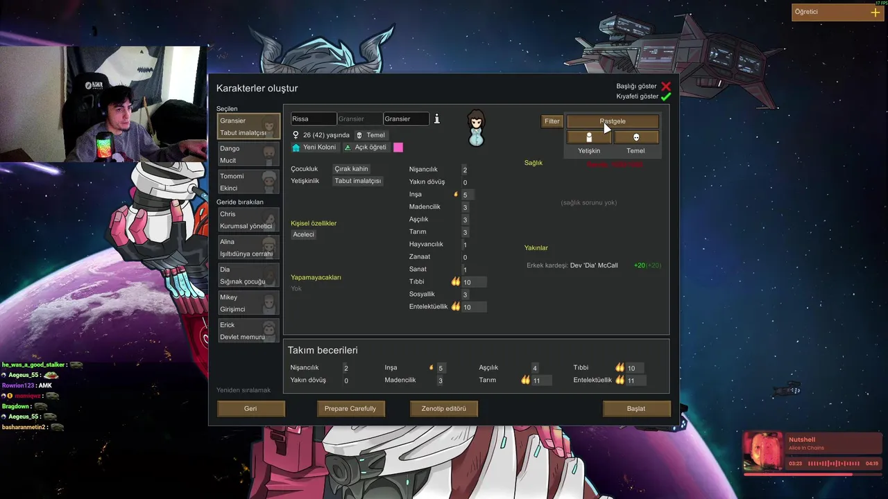Image resolution: width=888 pixels, height=499 pixels.
Task: Click chat user Rowrion123
Action: point(18,385)
